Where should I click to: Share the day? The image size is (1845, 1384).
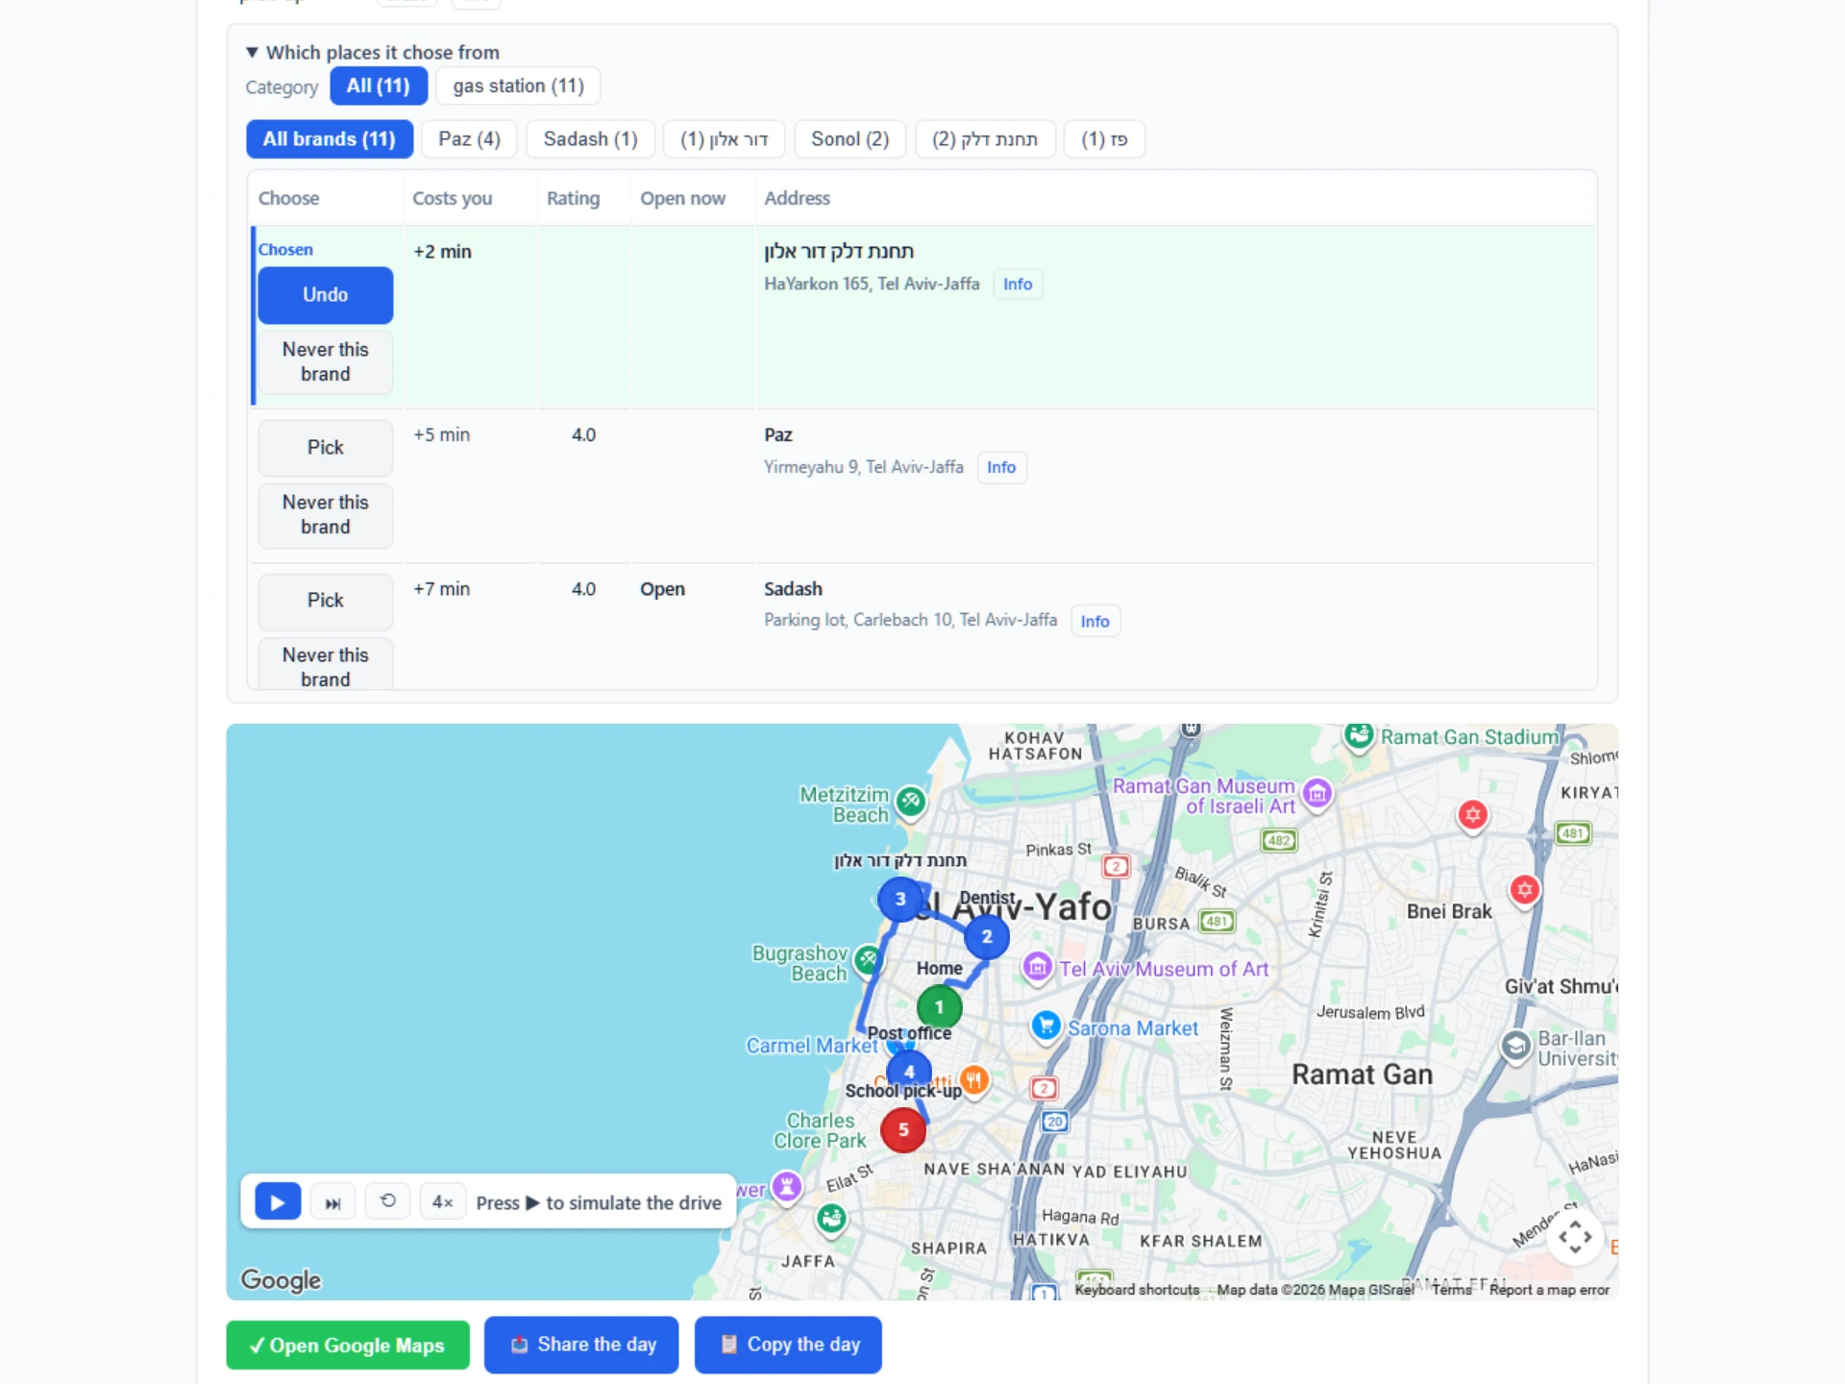581,1346
